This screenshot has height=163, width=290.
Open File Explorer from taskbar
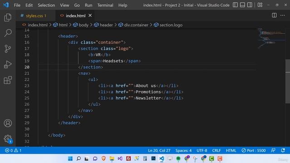pos(112,158)
